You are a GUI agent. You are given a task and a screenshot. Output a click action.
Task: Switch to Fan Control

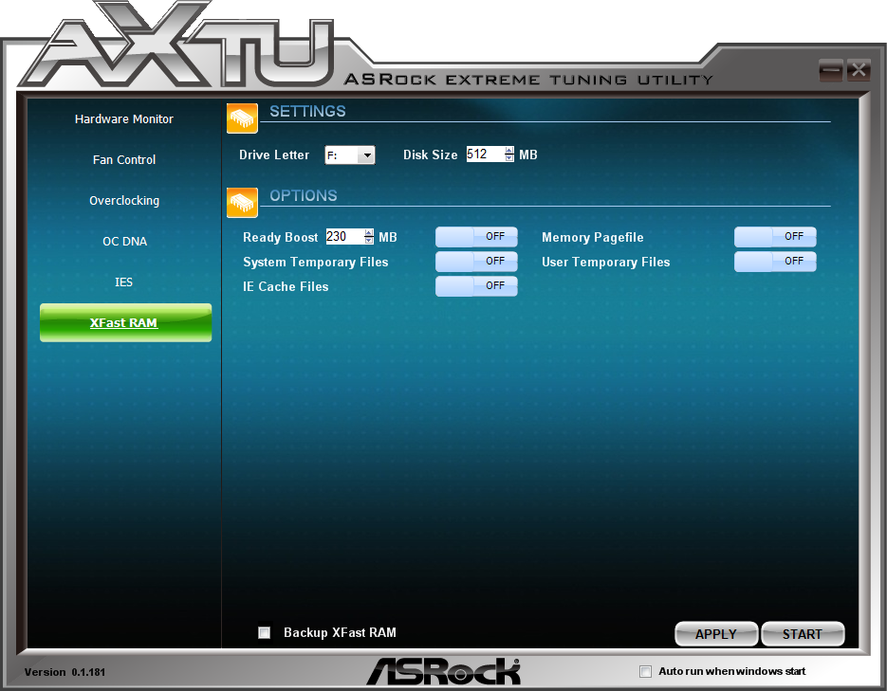(123, 159)
